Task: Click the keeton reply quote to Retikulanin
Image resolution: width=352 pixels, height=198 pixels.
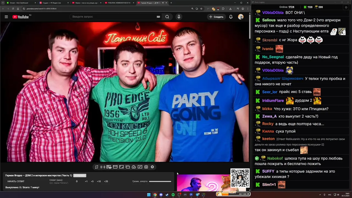Action: (300, 142)
